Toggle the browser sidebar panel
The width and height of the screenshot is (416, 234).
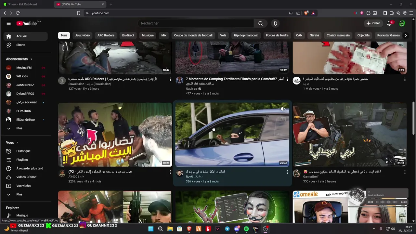click(385, 13)
